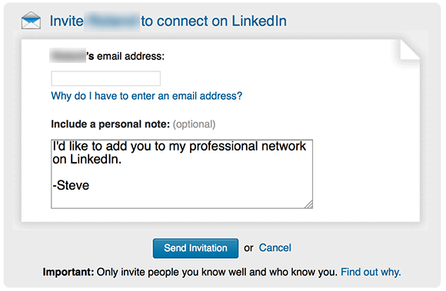
Task: Cancel the invitation
Action: tap(275, 248)
